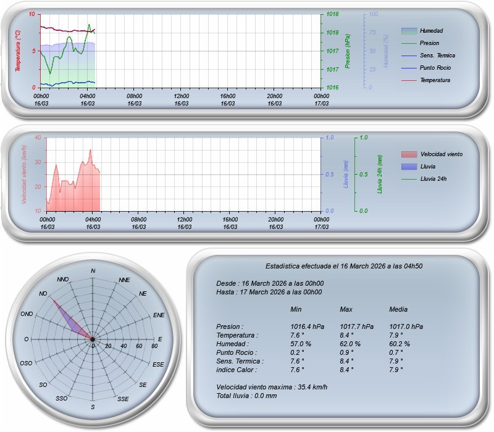This screenshot has width=494, height=432.
Task: Select the Presion legend entry
Action: tap(429, 43)
